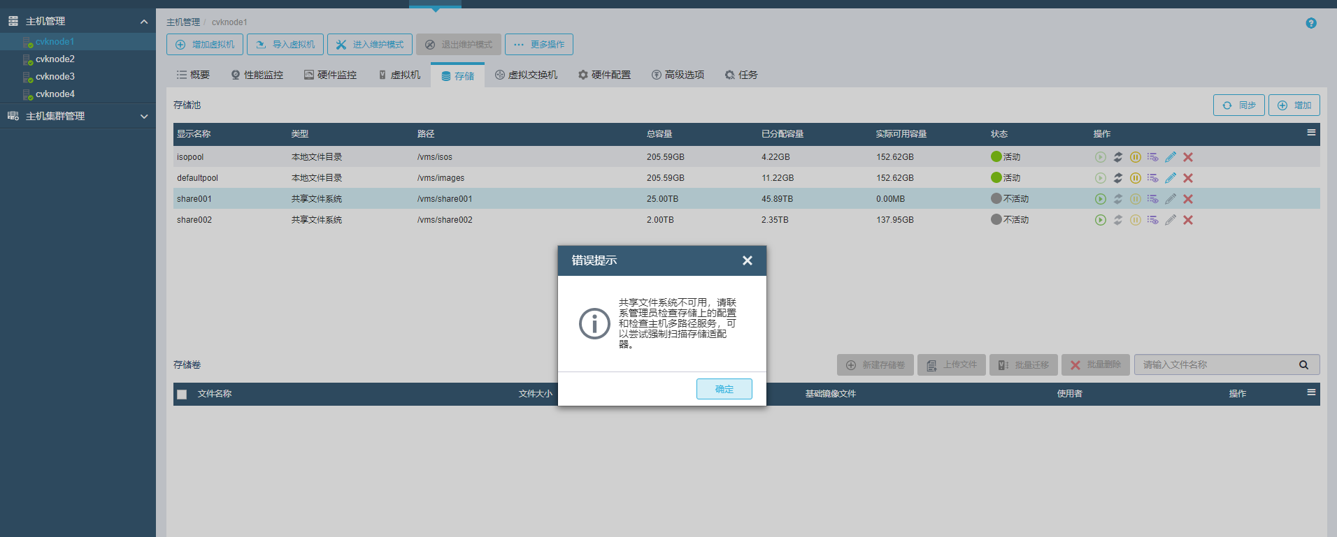Delete the share002 storage pool

pos(1188,220)
